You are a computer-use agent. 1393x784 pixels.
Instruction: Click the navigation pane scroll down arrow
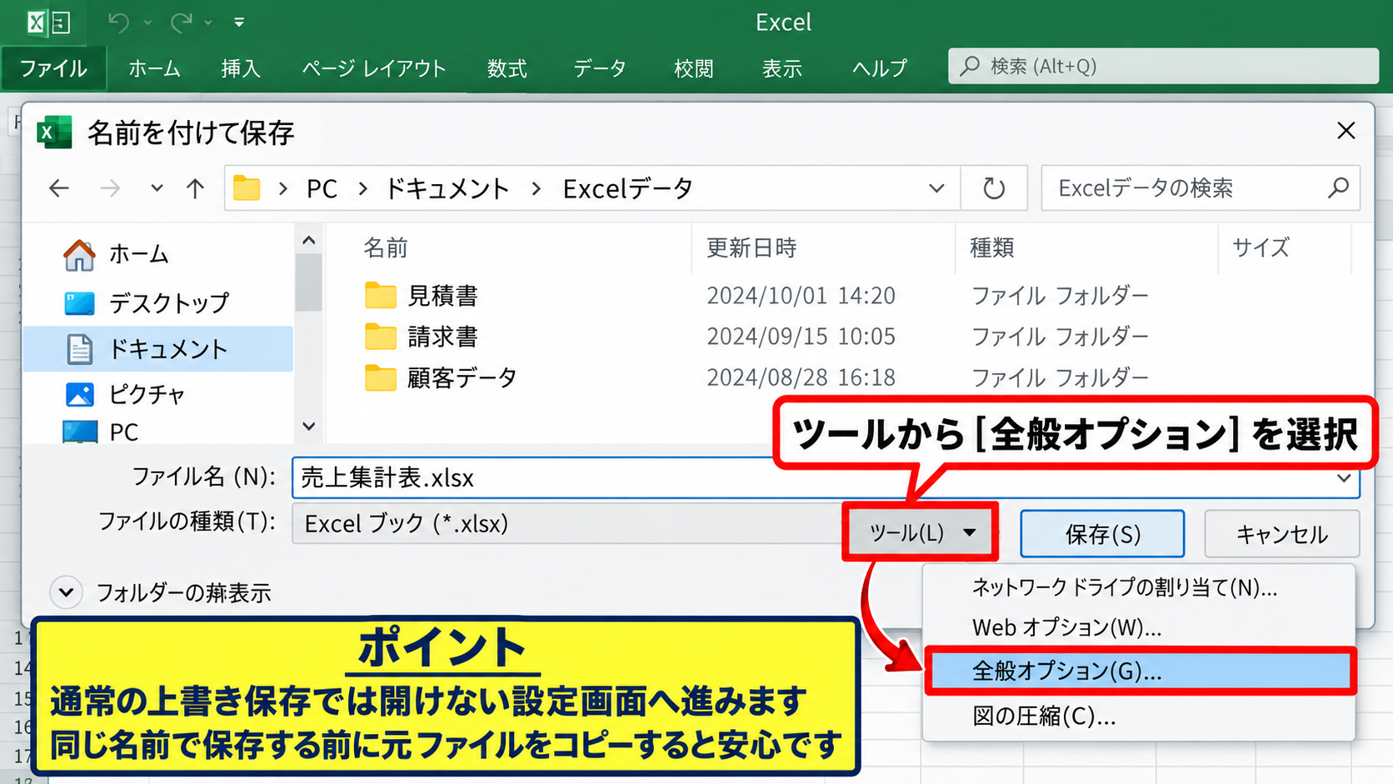pyautogui.click(x=309, y=427)
